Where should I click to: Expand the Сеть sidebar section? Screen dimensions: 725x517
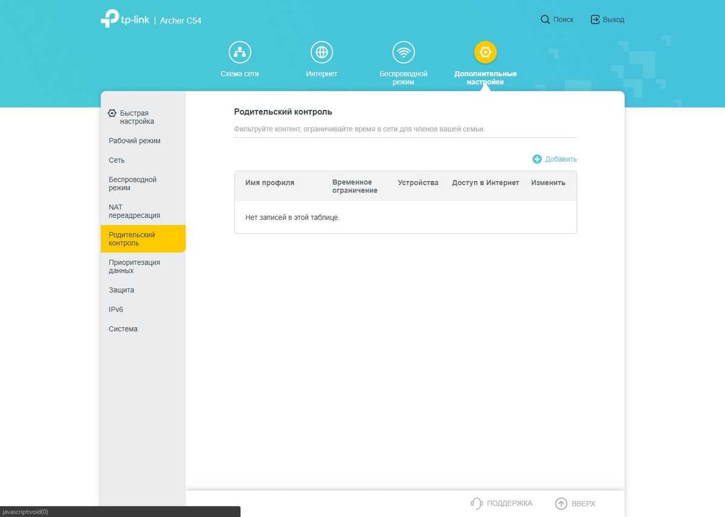tap(117, 160)
